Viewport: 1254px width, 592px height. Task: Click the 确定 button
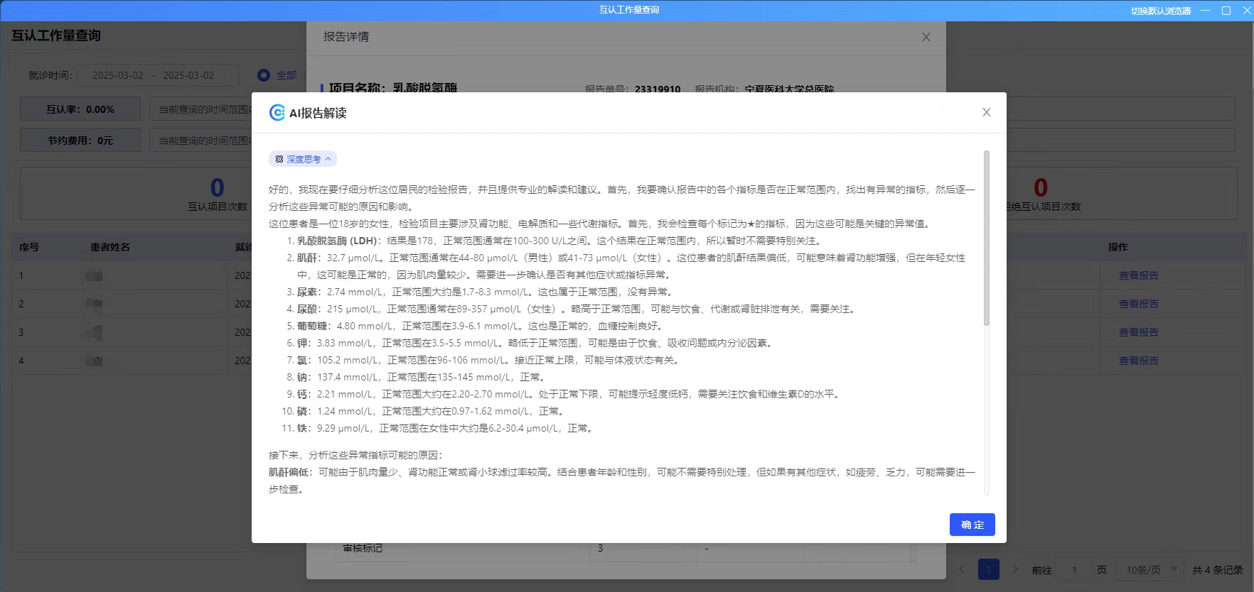click(972, 525)
